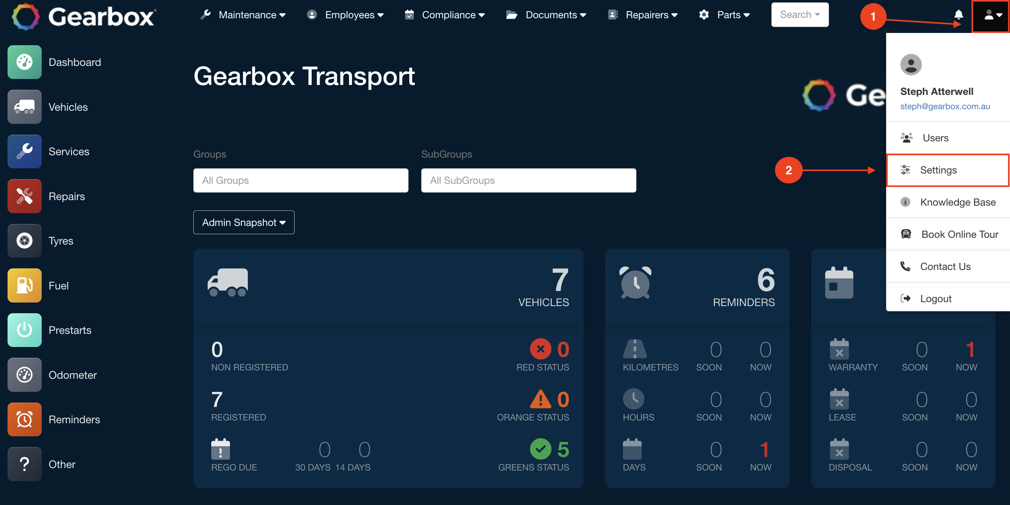Image resolution: width=1010 pixels, height=505 pixels.
Task: Click the Kilometres road icon
Action: point(635,349)
